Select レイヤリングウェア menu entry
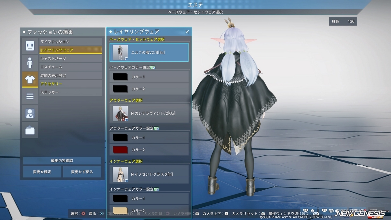This screenshot has height=220, width=391. pyautogui.click(x=71, y=50)
